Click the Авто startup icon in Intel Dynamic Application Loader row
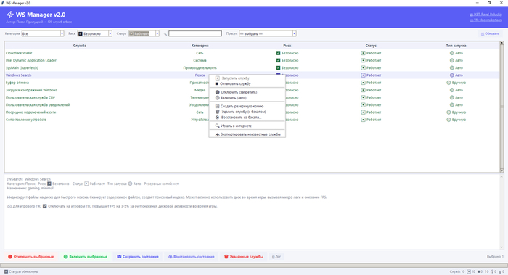 (x=451, y=60)
